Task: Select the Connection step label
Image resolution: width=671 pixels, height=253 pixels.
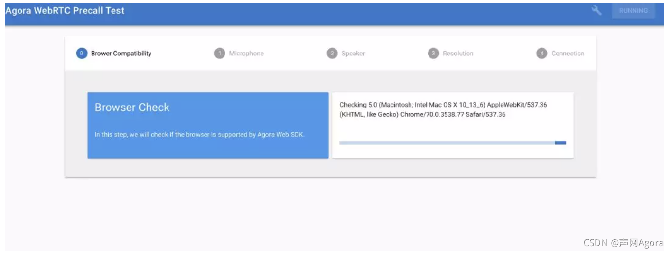Action: click(568, 54)
